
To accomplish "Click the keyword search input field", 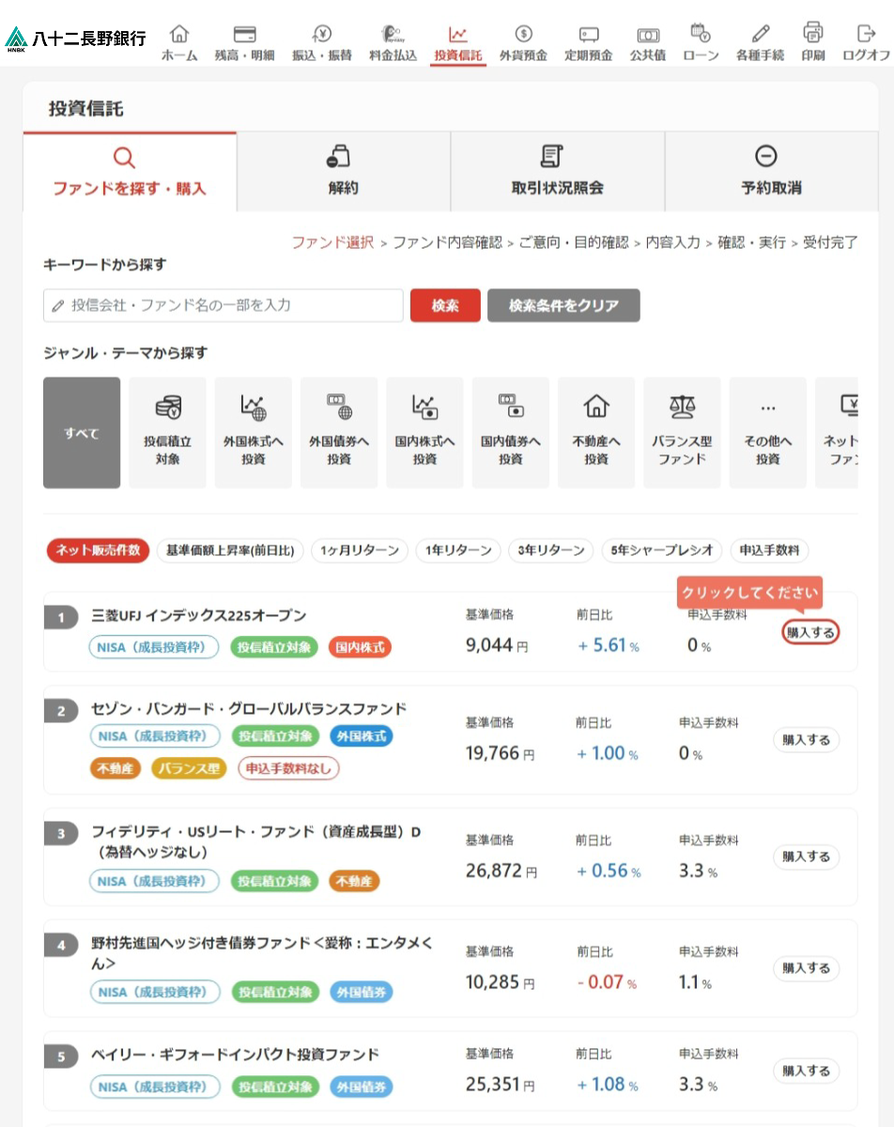I will click(x=223, y=305).
